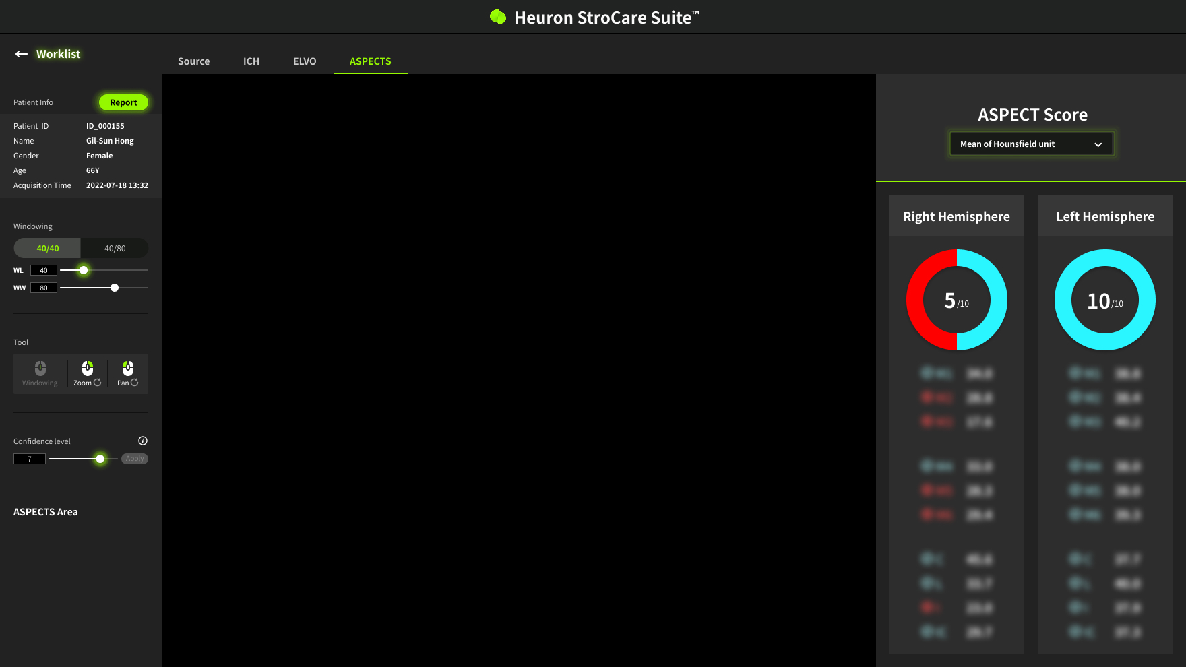This screenshot has width=1186, height=667.
Task: Click the WW value input field
Action: point(44,288)
